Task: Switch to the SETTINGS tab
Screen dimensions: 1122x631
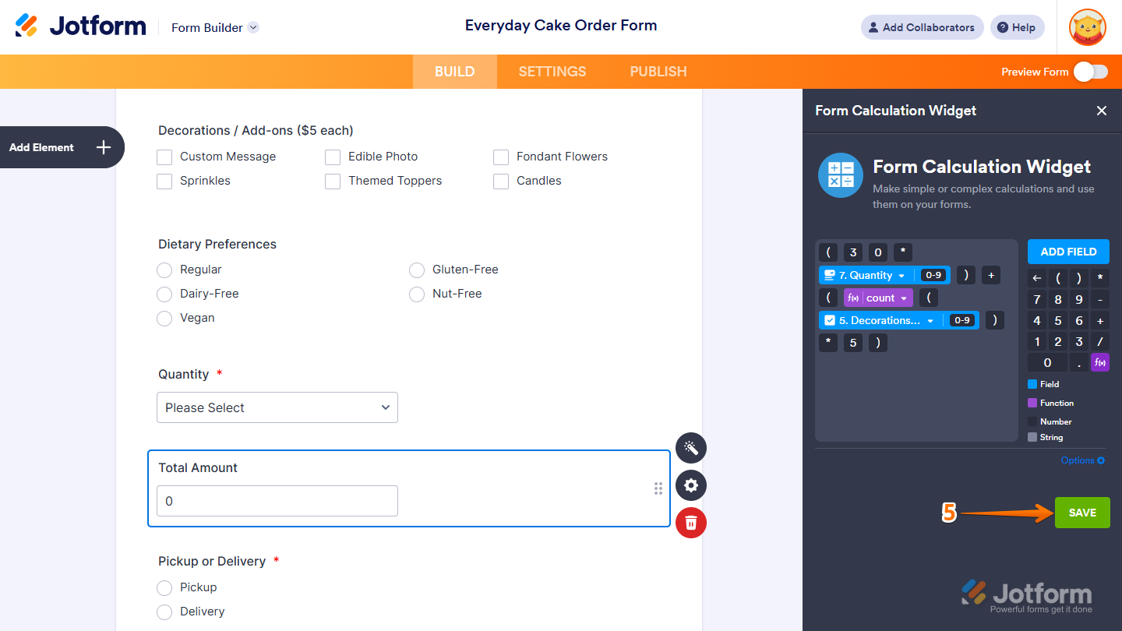Action: click(552, 71)
